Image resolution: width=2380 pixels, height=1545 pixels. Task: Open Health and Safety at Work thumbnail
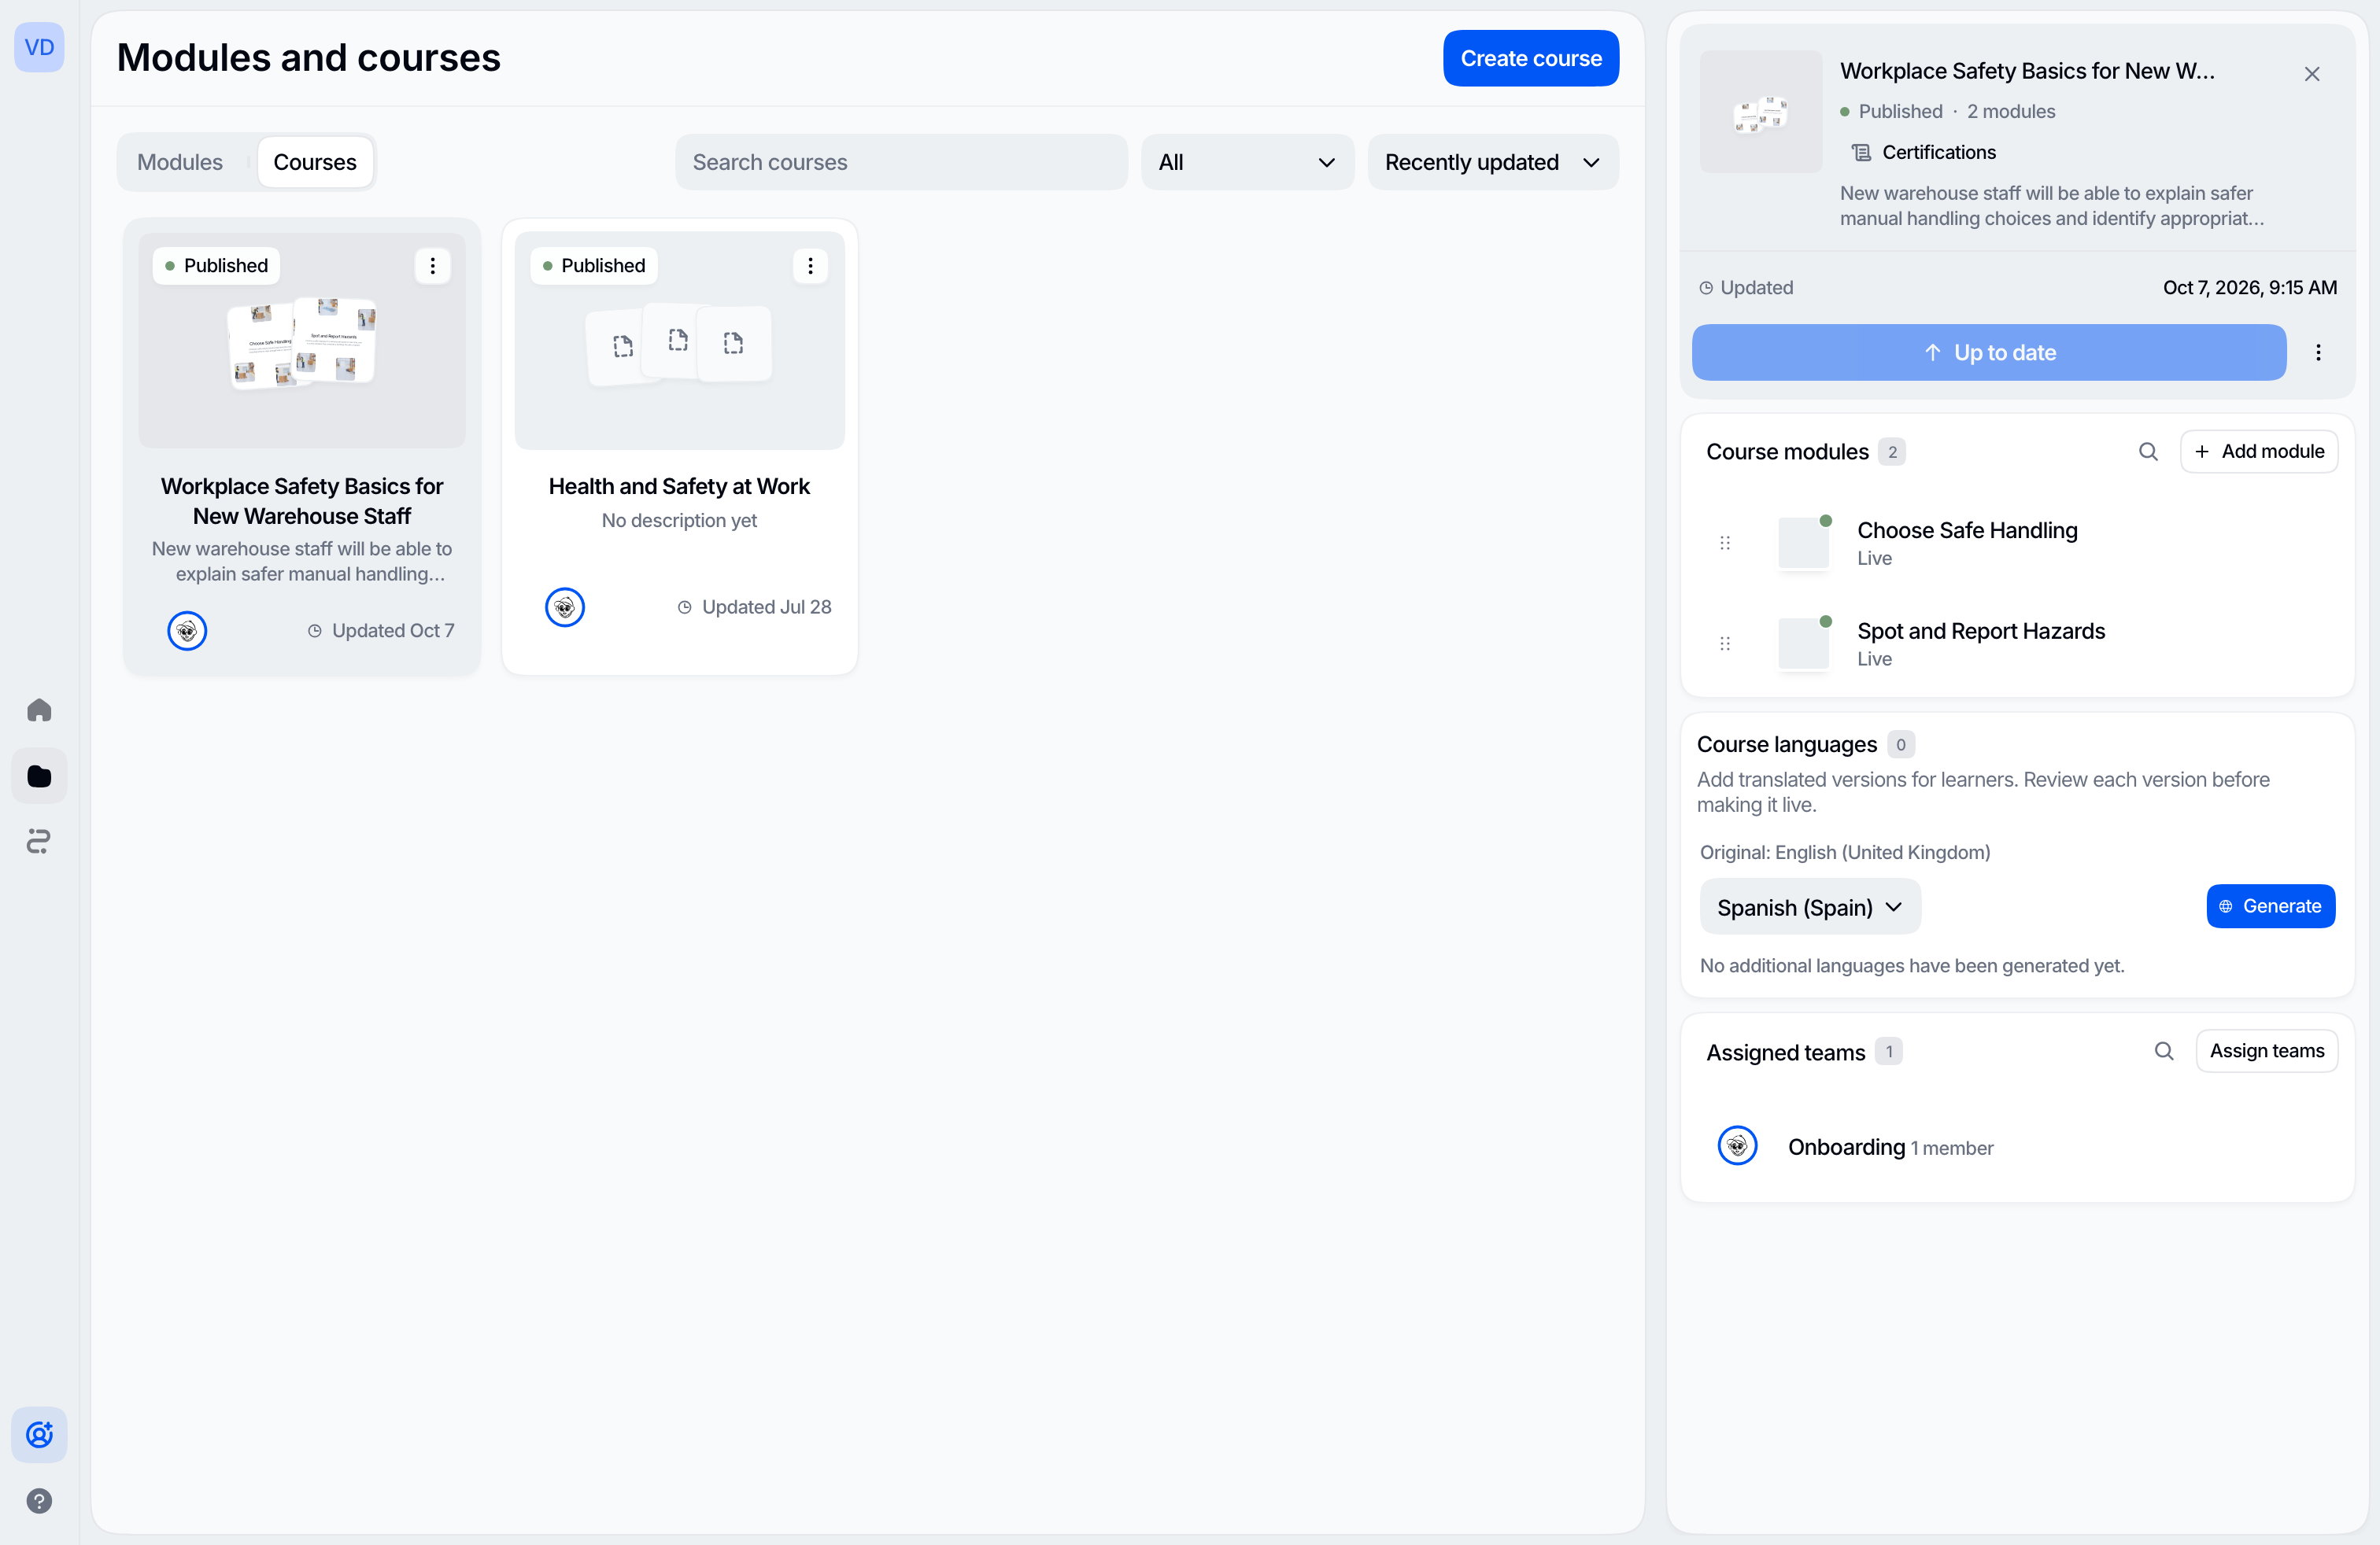click(x=680, y=341)
